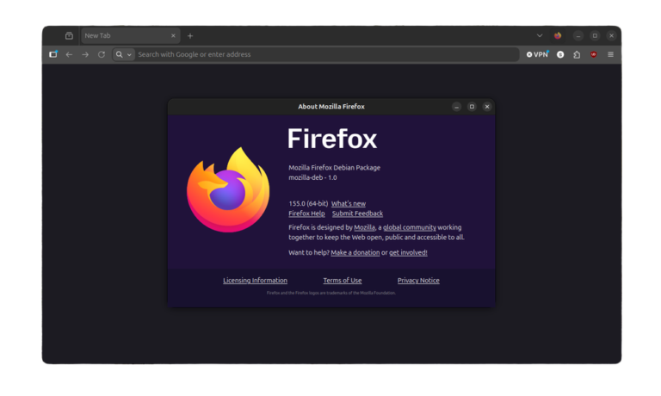661x396 pixels.
Task: Toggle the sidebar button in toolbar
Action: tap(53, 54)
